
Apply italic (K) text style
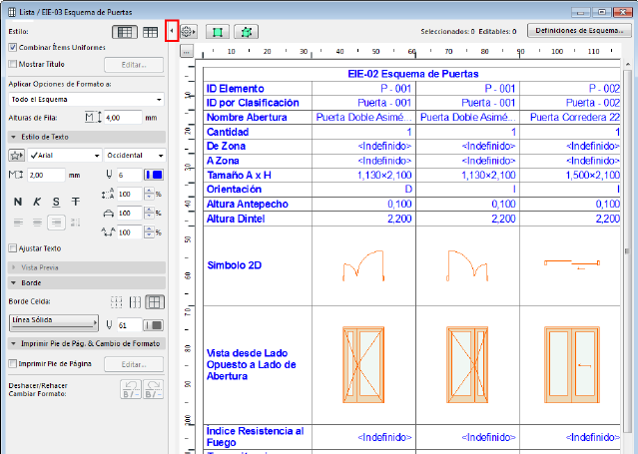coord(37,201)
